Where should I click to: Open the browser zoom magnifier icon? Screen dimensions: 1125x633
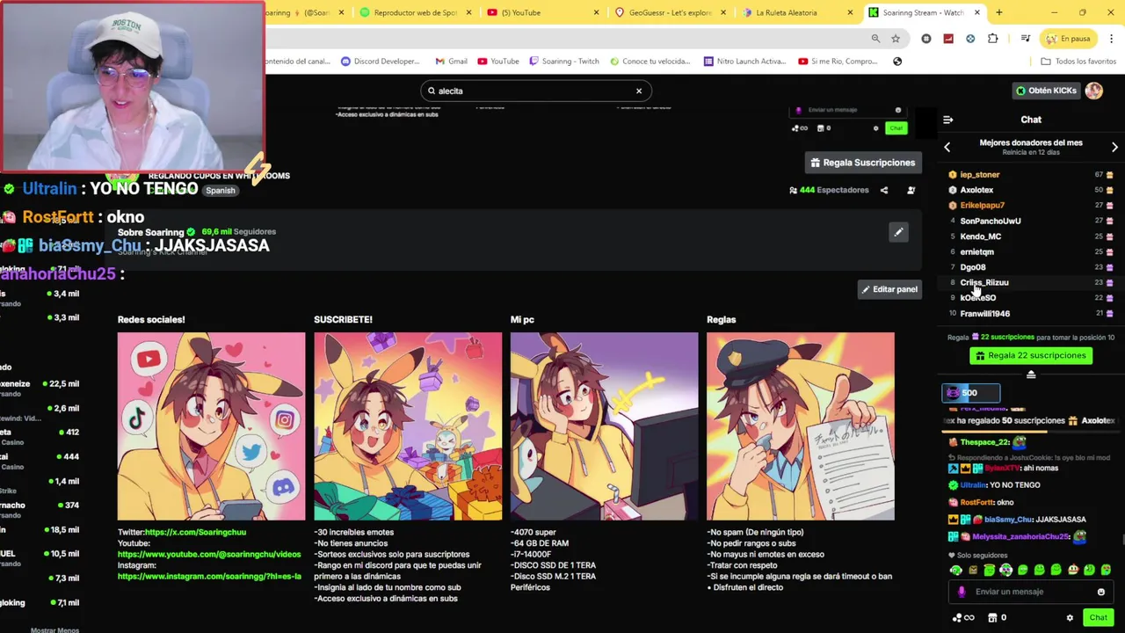(875, 39)
